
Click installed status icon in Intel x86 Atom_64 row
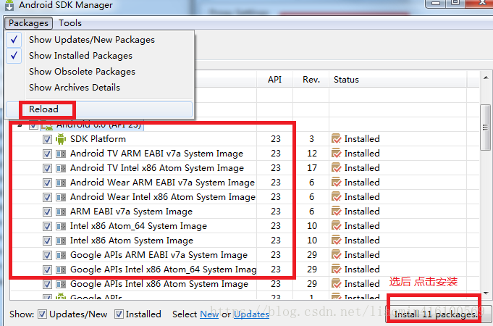pos(336,225)
